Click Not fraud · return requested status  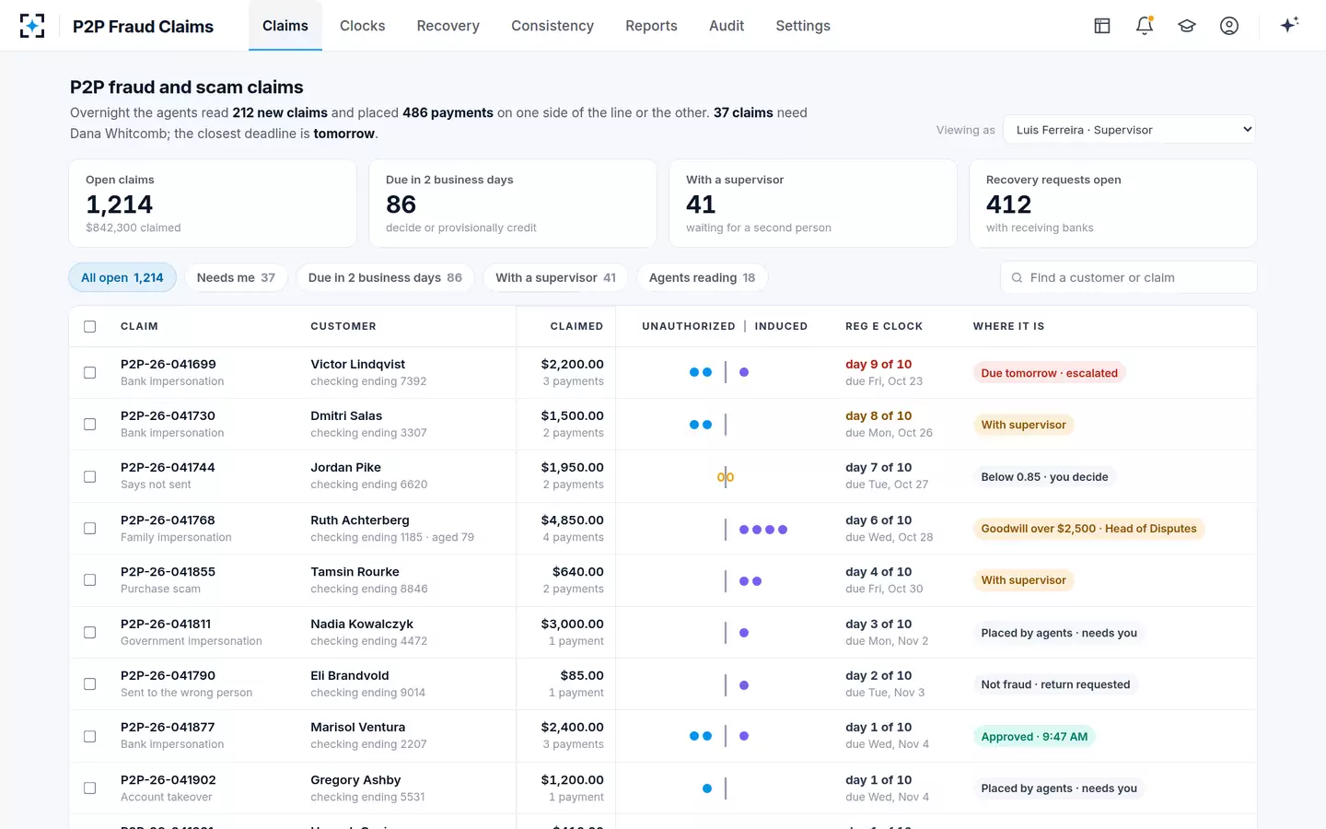(1055, 684)
